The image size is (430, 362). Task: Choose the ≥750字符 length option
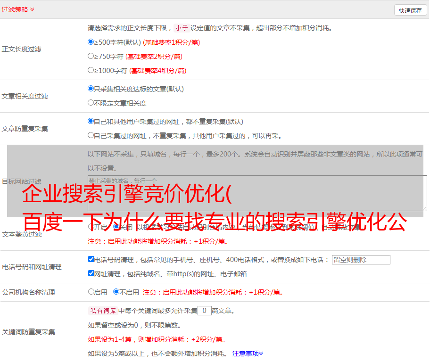coord(91,56)
